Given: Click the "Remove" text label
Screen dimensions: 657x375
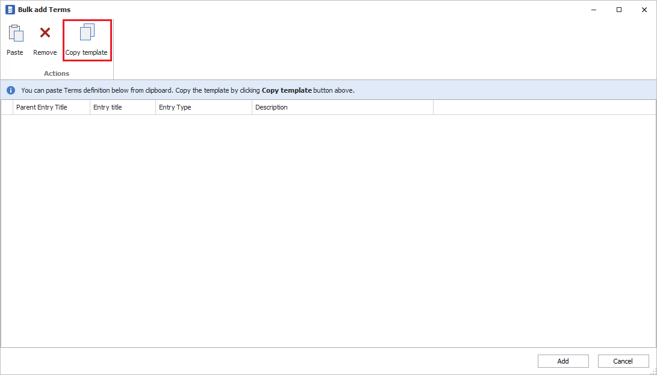Looking at the screenshot, I should tap(45, 52).
